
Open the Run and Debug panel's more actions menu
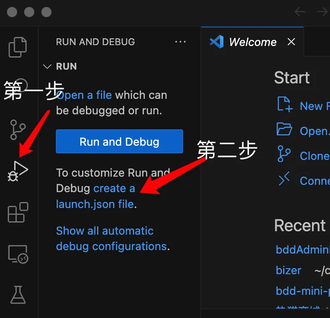pyautogui.click(x=180, y=42)
